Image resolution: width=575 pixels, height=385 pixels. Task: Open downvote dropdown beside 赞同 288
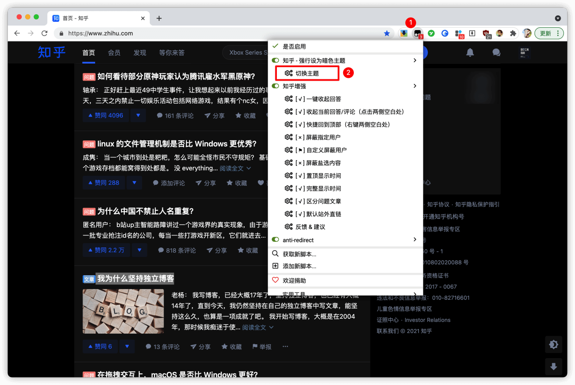(x=134, y=183)
